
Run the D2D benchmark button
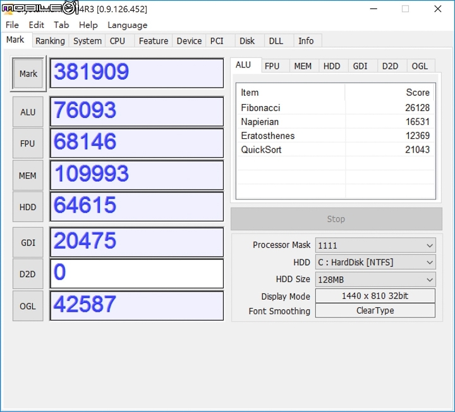click(28, 274)
